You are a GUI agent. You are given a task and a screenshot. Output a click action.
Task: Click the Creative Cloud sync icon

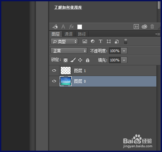(144, 27)
